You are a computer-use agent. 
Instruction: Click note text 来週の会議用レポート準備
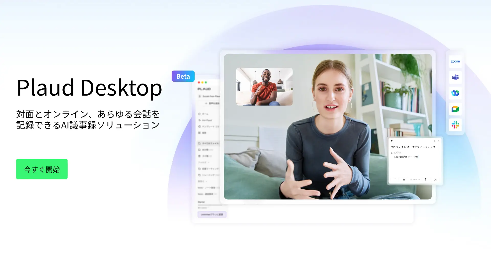coord(406,157)
